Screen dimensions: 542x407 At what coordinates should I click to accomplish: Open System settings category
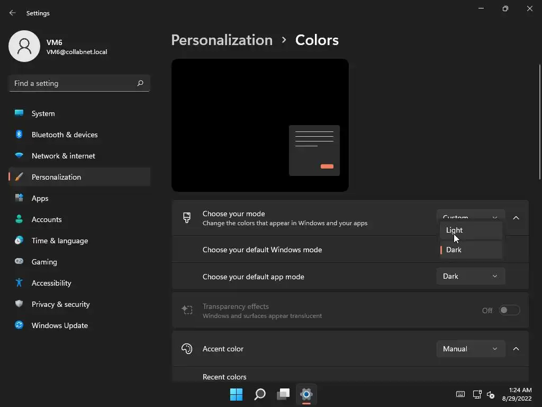(79, 113)
